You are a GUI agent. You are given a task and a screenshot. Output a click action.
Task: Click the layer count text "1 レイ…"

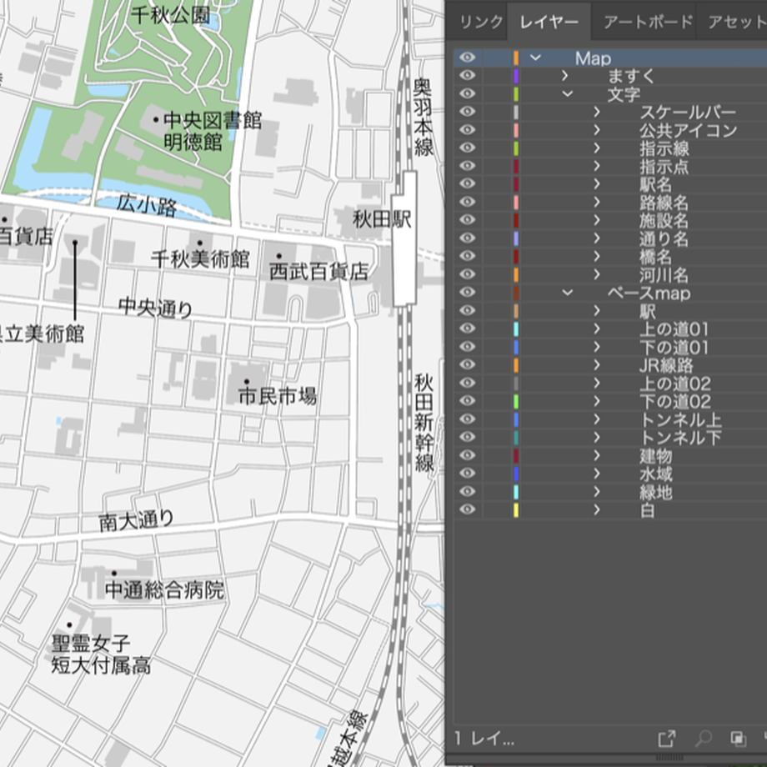pos(484,739)
